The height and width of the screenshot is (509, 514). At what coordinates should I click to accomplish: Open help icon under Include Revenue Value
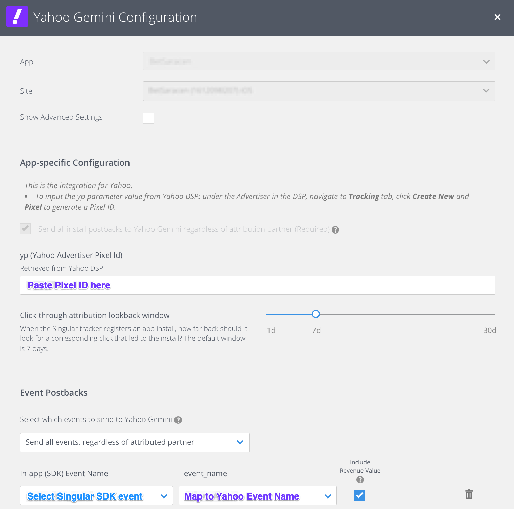point(360,480)
